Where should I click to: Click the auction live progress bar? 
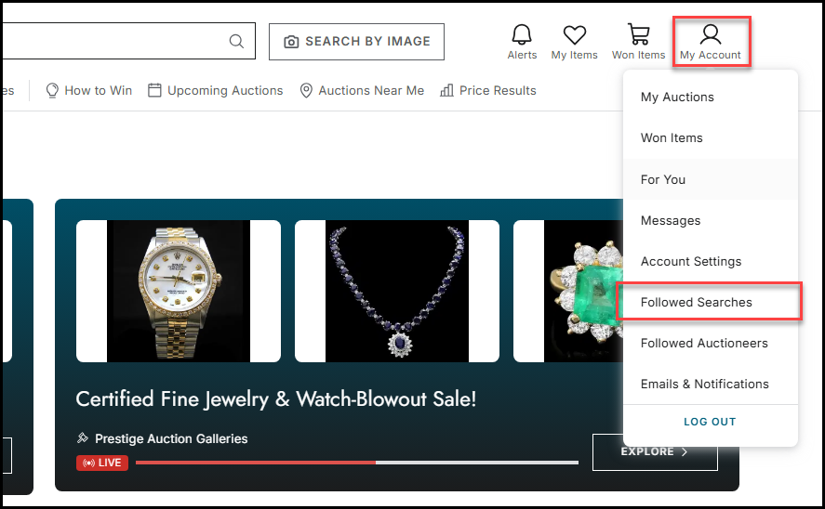(357, 463)
